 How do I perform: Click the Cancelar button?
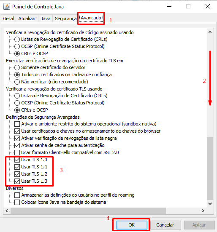pos(165,225)
